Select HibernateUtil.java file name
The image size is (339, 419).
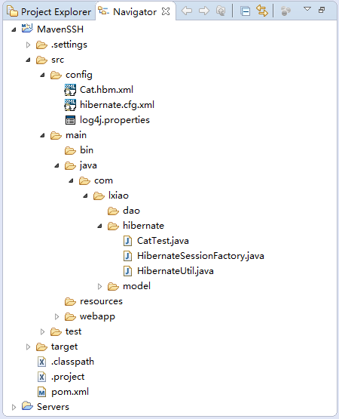pyautogui.click(x=176, y=271)
